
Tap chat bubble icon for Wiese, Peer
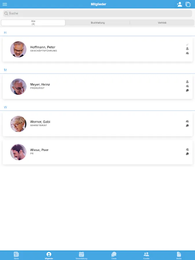(x=187, y=154)
